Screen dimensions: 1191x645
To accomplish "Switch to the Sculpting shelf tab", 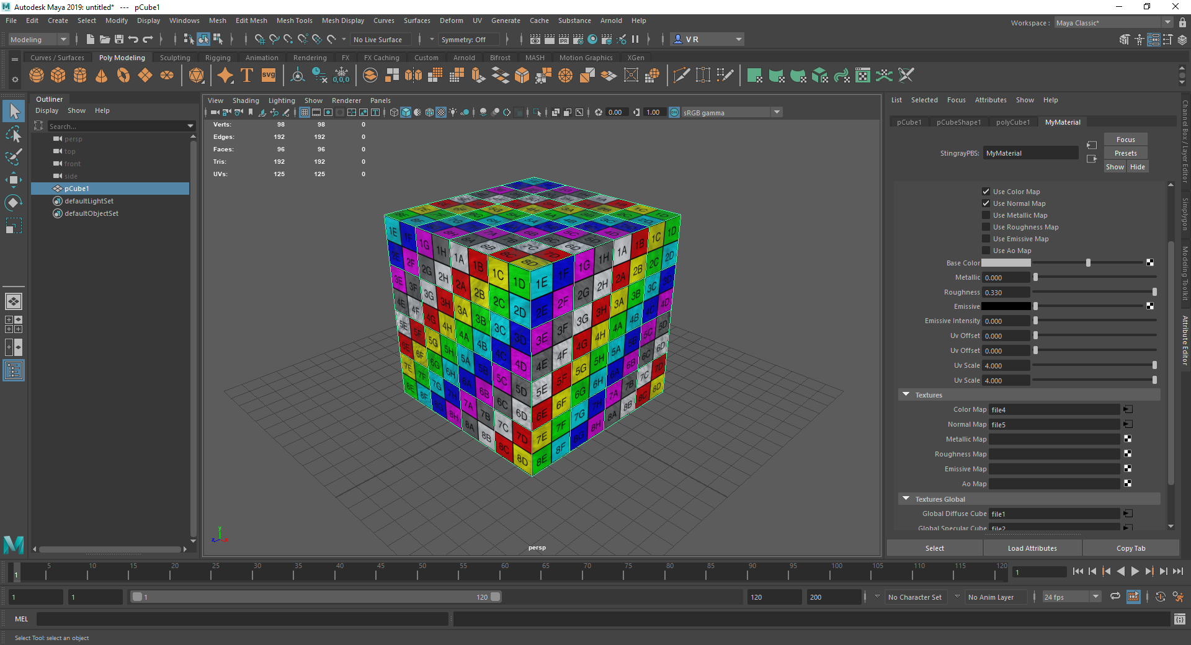I will [174, 57].
